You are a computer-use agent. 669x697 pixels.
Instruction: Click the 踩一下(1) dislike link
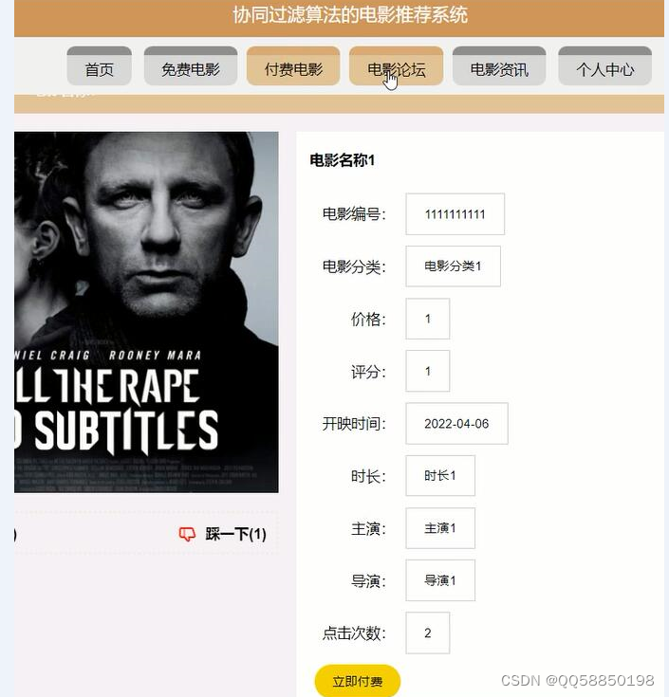pos(235,534)
